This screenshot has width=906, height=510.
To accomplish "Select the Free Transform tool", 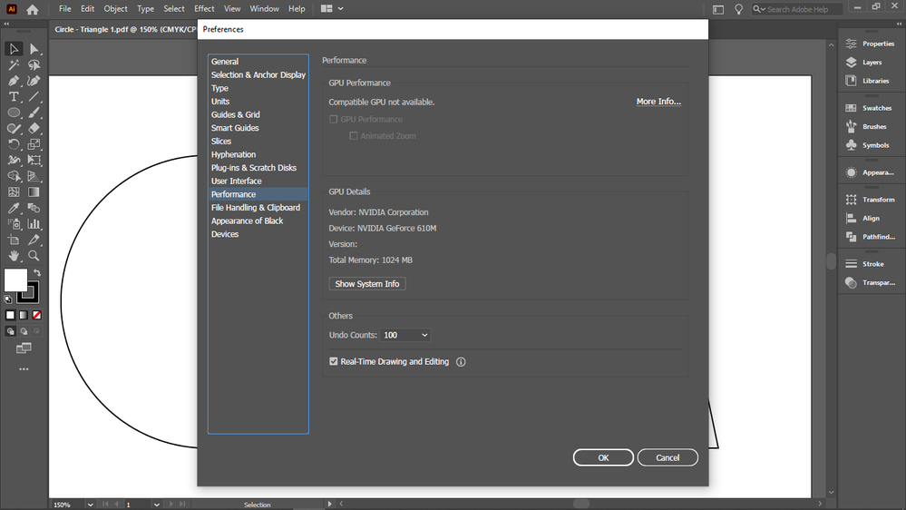I will (34, 161).
